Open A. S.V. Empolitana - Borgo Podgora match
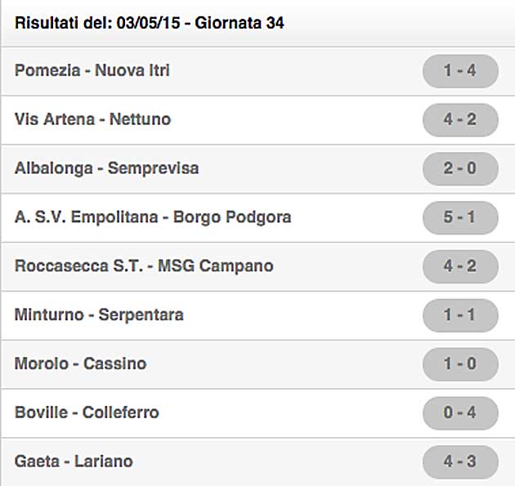The width and height of the screenshot is (515, 486). 153,217
